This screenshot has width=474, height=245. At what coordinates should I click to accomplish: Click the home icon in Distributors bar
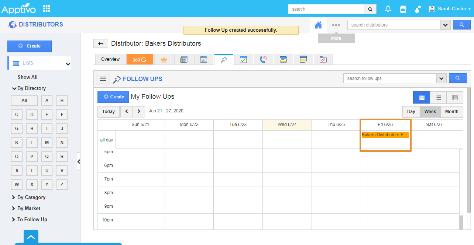318,25
